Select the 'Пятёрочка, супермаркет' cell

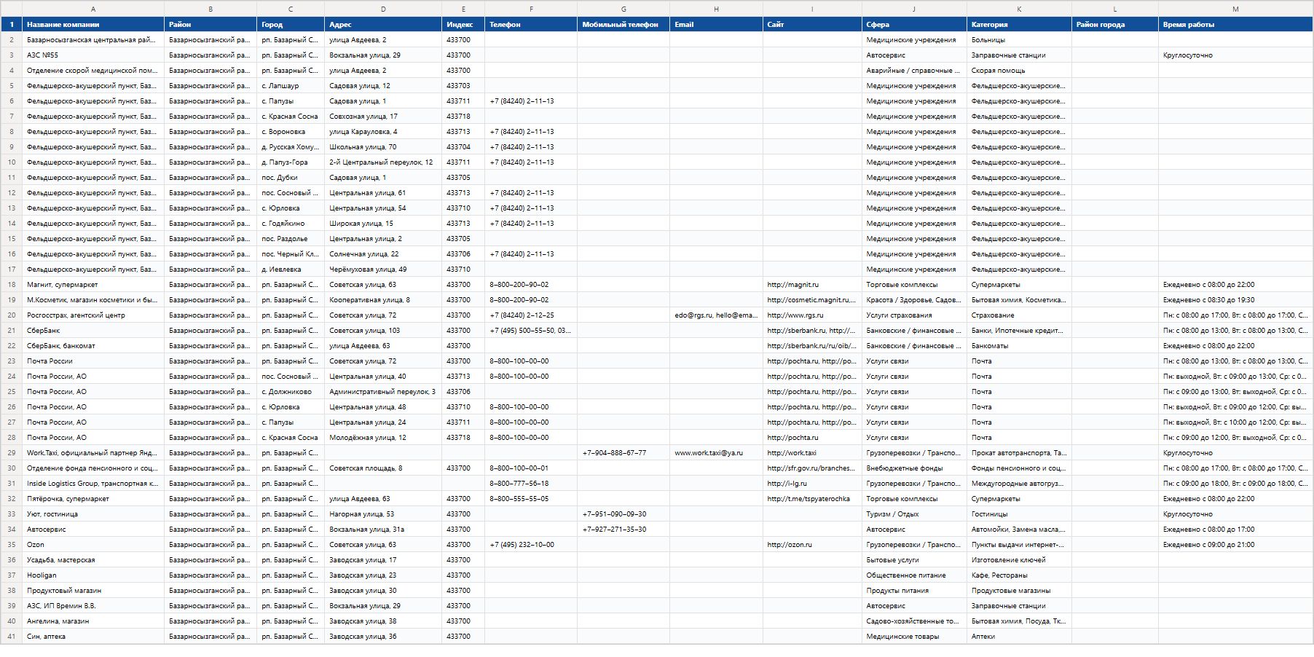[93, 499]
